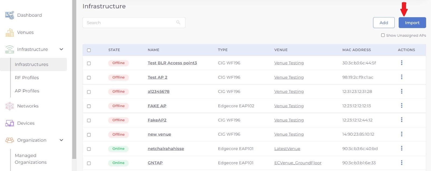Open the RF Profiles submenu item
The width and height of the screenshot is (431, 171).
pyautogui.click(x=27, y=78)
